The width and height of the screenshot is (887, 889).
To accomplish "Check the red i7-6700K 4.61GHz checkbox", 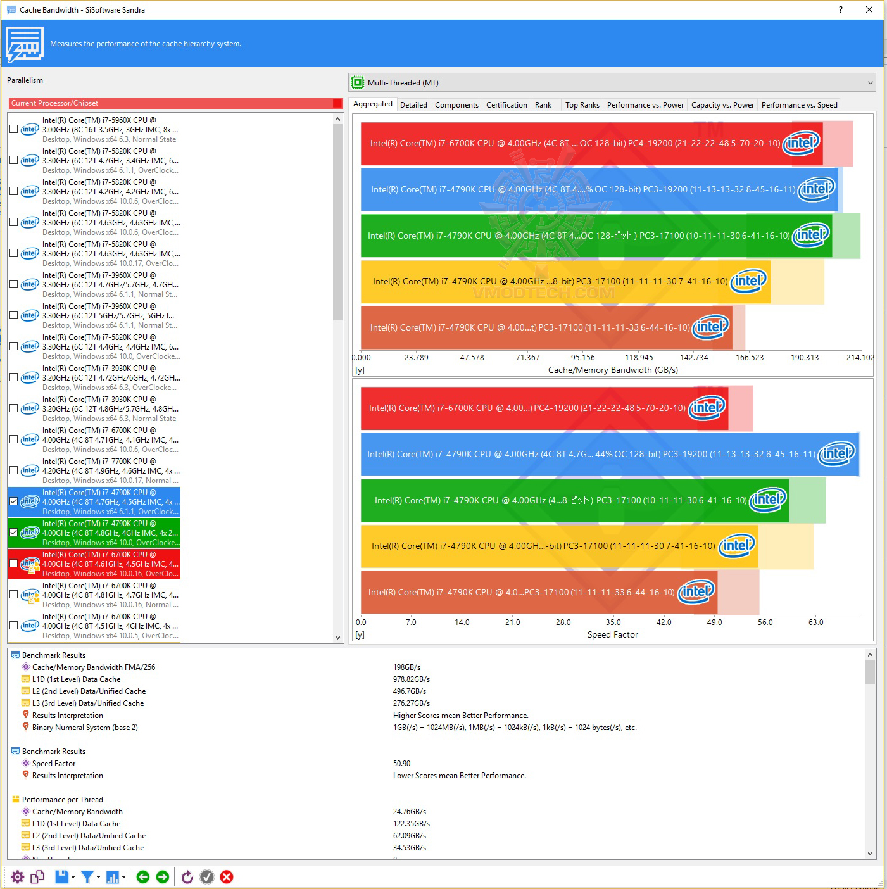I will point(14,564).
